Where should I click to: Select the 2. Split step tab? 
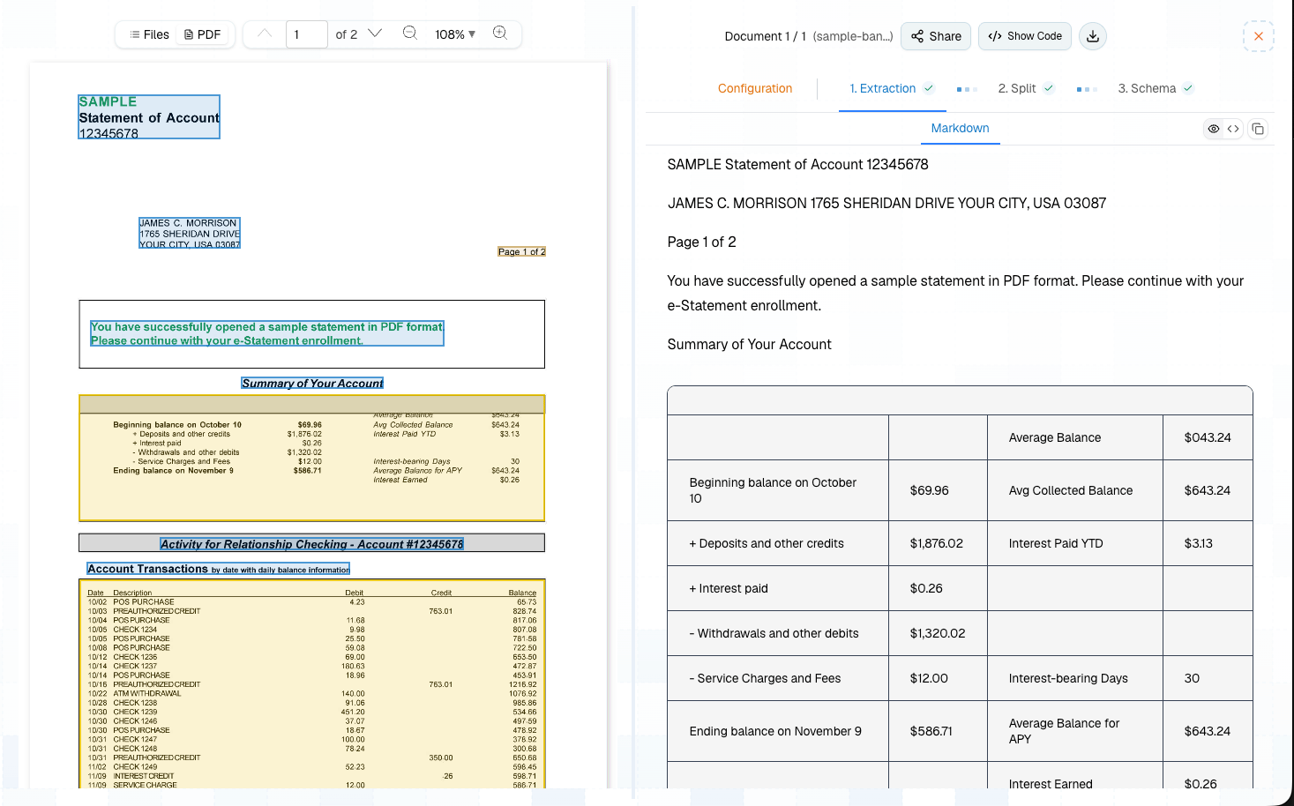click(1026, 88)
